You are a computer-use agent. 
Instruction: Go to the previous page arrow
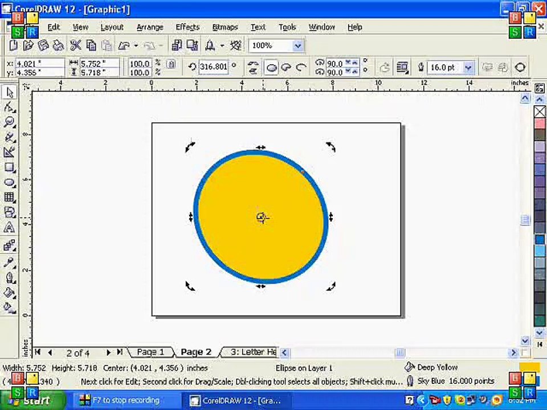pos(50,352)
